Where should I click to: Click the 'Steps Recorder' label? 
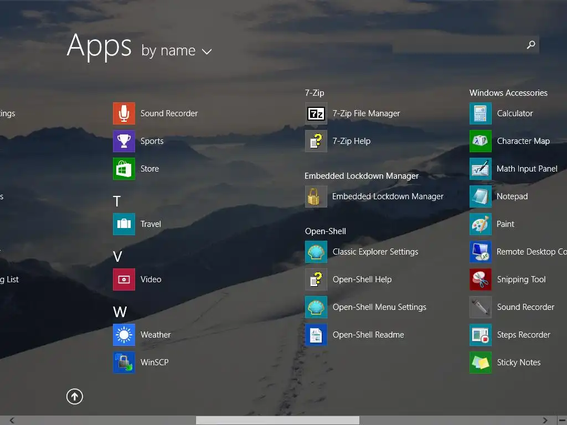(524, 335)
